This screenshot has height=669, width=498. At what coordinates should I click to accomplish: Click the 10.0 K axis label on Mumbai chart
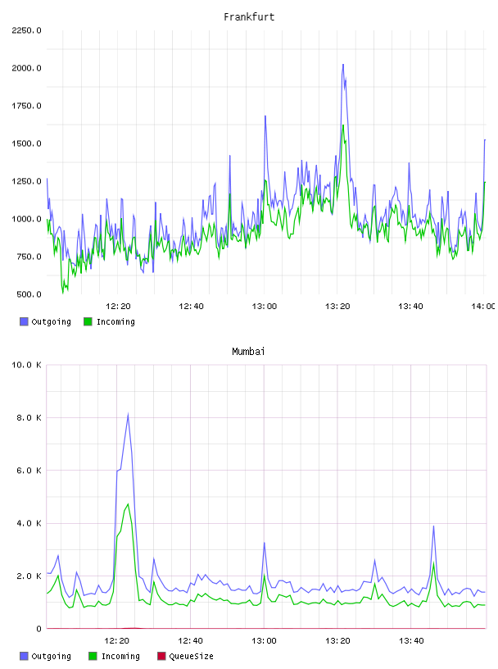point(26,365)
